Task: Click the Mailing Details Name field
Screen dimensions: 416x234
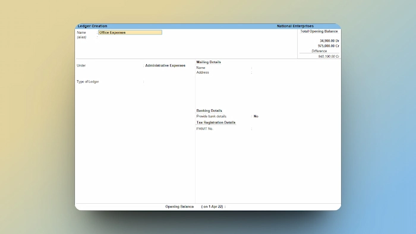Action: pyautogui.click(x=276, y=68)
